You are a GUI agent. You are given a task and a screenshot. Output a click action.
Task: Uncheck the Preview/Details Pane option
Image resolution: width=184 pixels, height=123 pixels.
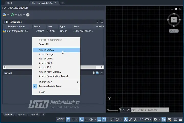coord(56,86)
